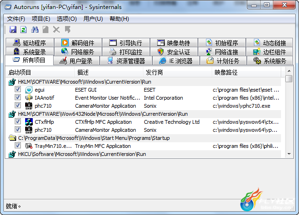Click the 'ESET GUI' description cell
The image size is (299, 215).
tap(86, 90)
